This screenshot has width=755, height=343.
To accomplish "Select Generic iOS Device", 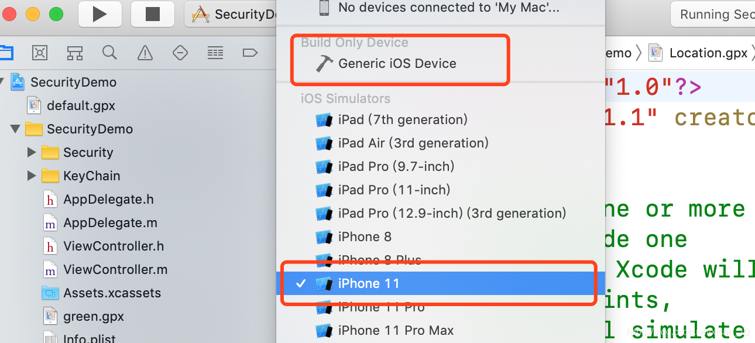I will (397, 63).
